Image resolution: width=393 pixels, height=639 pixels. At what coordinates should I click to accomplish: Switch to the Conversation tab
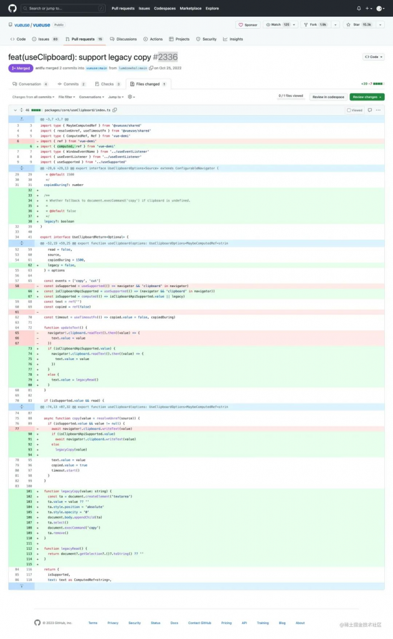[30, 84]
